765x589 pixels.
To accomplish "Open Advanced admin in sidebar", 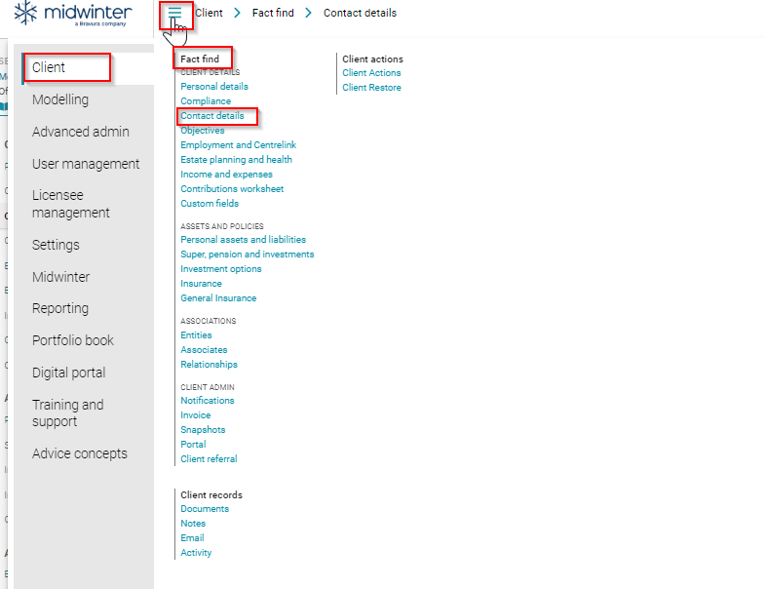I will [81, 132].
